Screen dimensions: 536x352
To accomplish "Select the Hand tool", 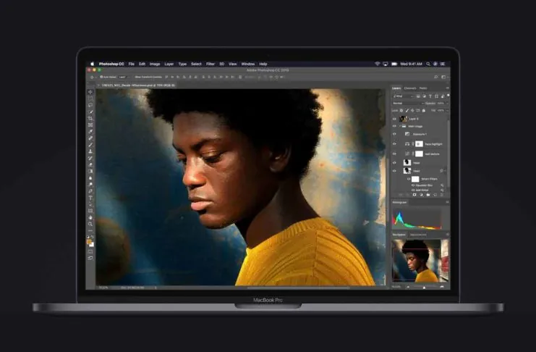I will point(90,217).
